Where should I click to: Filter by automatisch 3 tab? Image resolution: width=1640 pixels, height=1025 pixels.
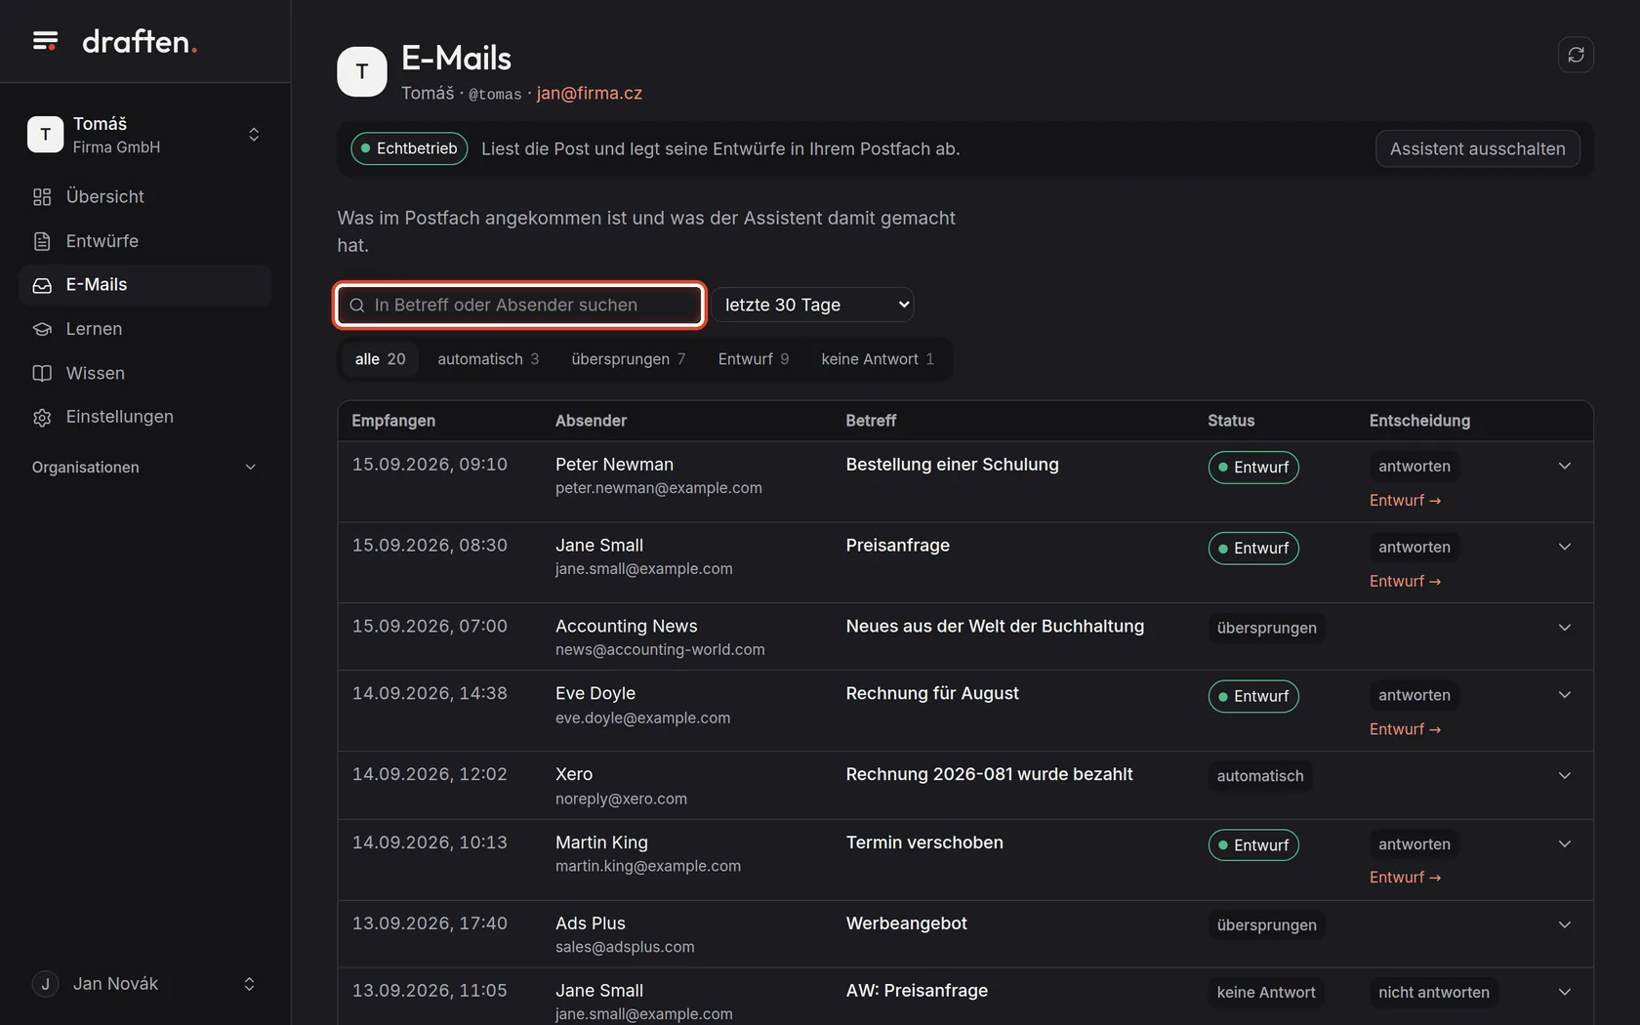click(488, 359)
